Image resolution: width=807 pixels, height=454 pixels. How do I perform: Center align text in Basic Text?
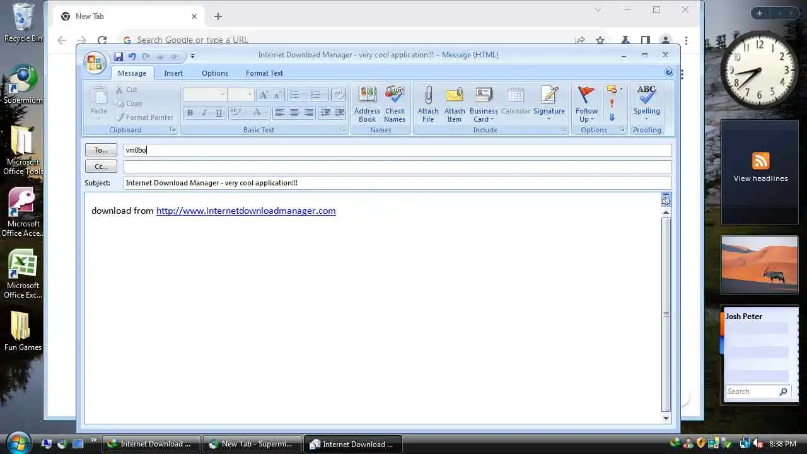pos(294,113)
